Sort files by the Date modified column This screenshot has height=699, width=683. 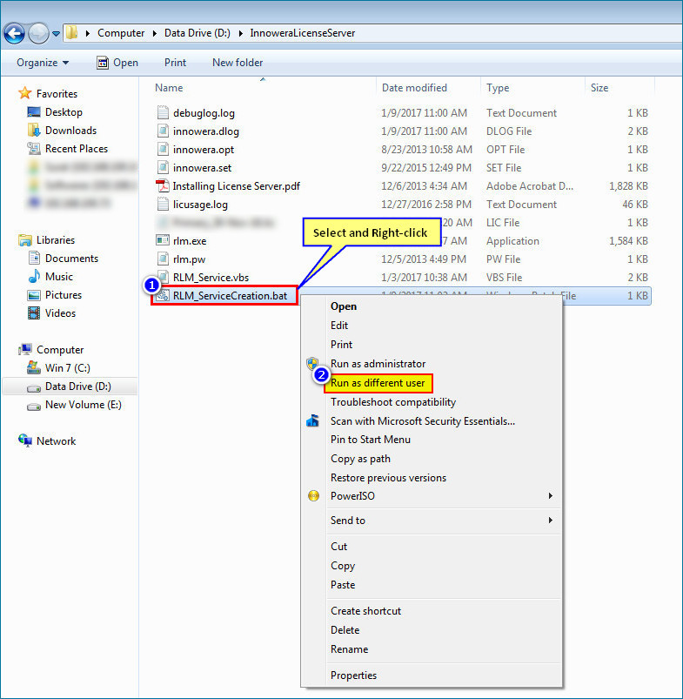pyautogui.click(x=414, y=88)
